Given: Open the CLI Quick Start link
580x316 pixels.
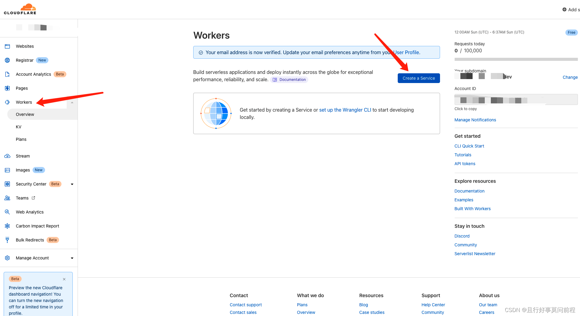Looking at the screenshot, I should click(469, 146).
